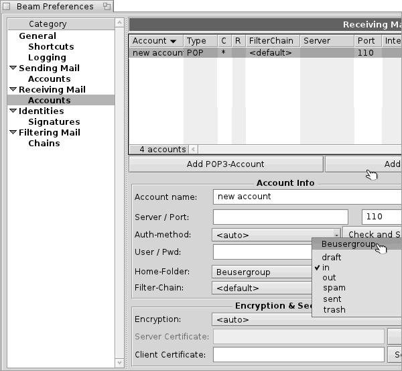Open the Encryption dropdown
Screen dimensions: 402x371
305,319
